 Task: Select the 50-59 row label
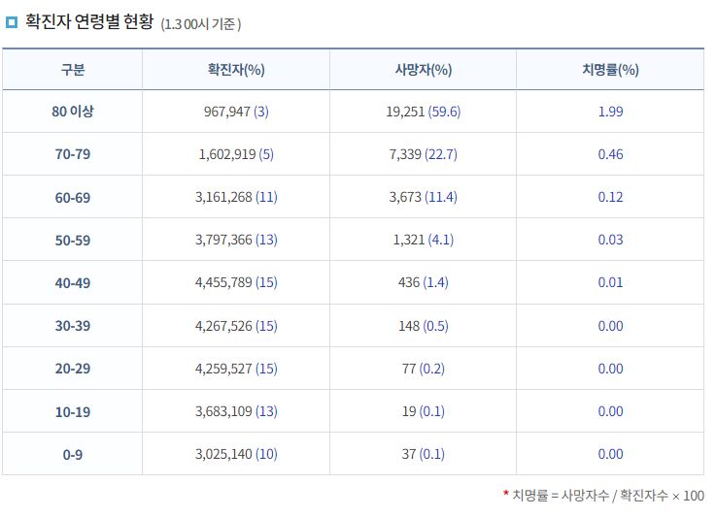tap(73, 241)
